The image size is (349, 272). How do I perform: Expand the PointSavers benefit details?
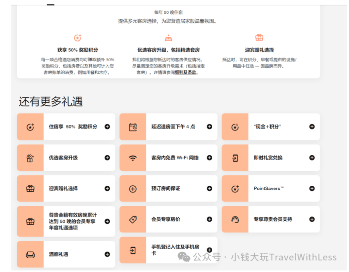312,189
